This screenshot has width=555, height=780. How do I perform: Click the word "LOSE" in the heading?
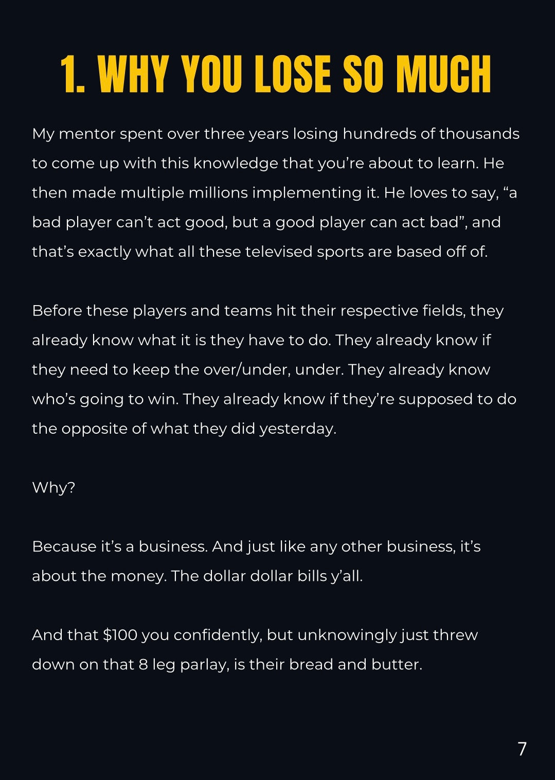click(x=292, y=74)
